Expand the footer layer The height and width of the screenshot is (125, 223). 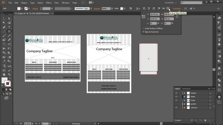pos(184,97)
